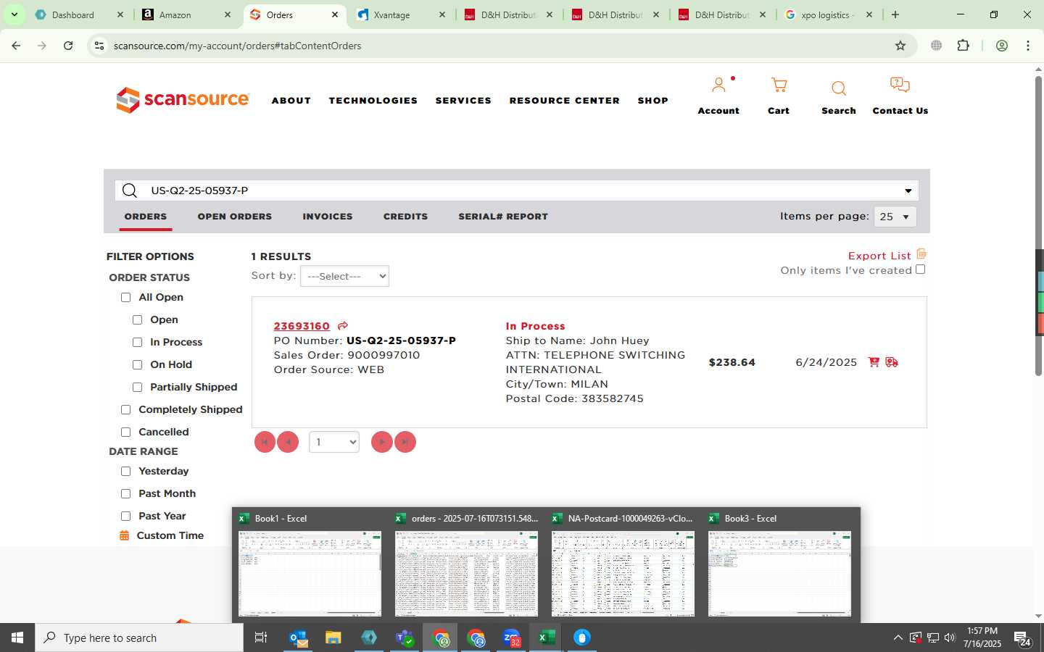
Task: Switch to the Serial# Report tab
Action: (x=503, y=217)
